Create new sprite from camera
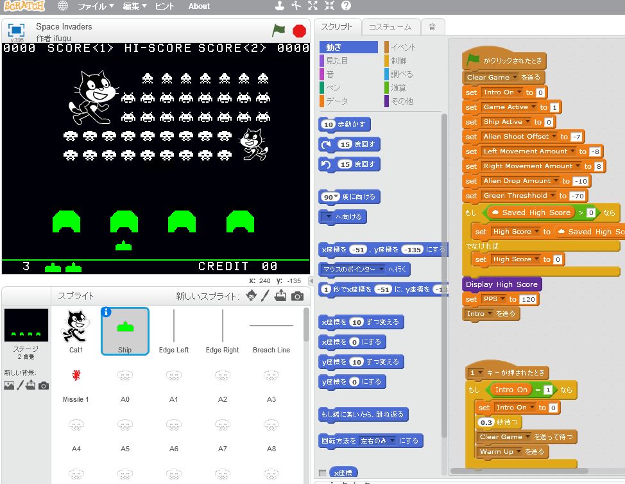Screen dimensions: 625x484 (x=297, y=296)
